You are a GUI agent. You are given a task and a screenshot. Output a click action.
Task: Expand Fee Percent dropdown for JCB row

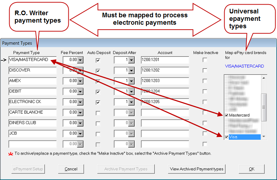pyautogui.click(x=80, y=134)
